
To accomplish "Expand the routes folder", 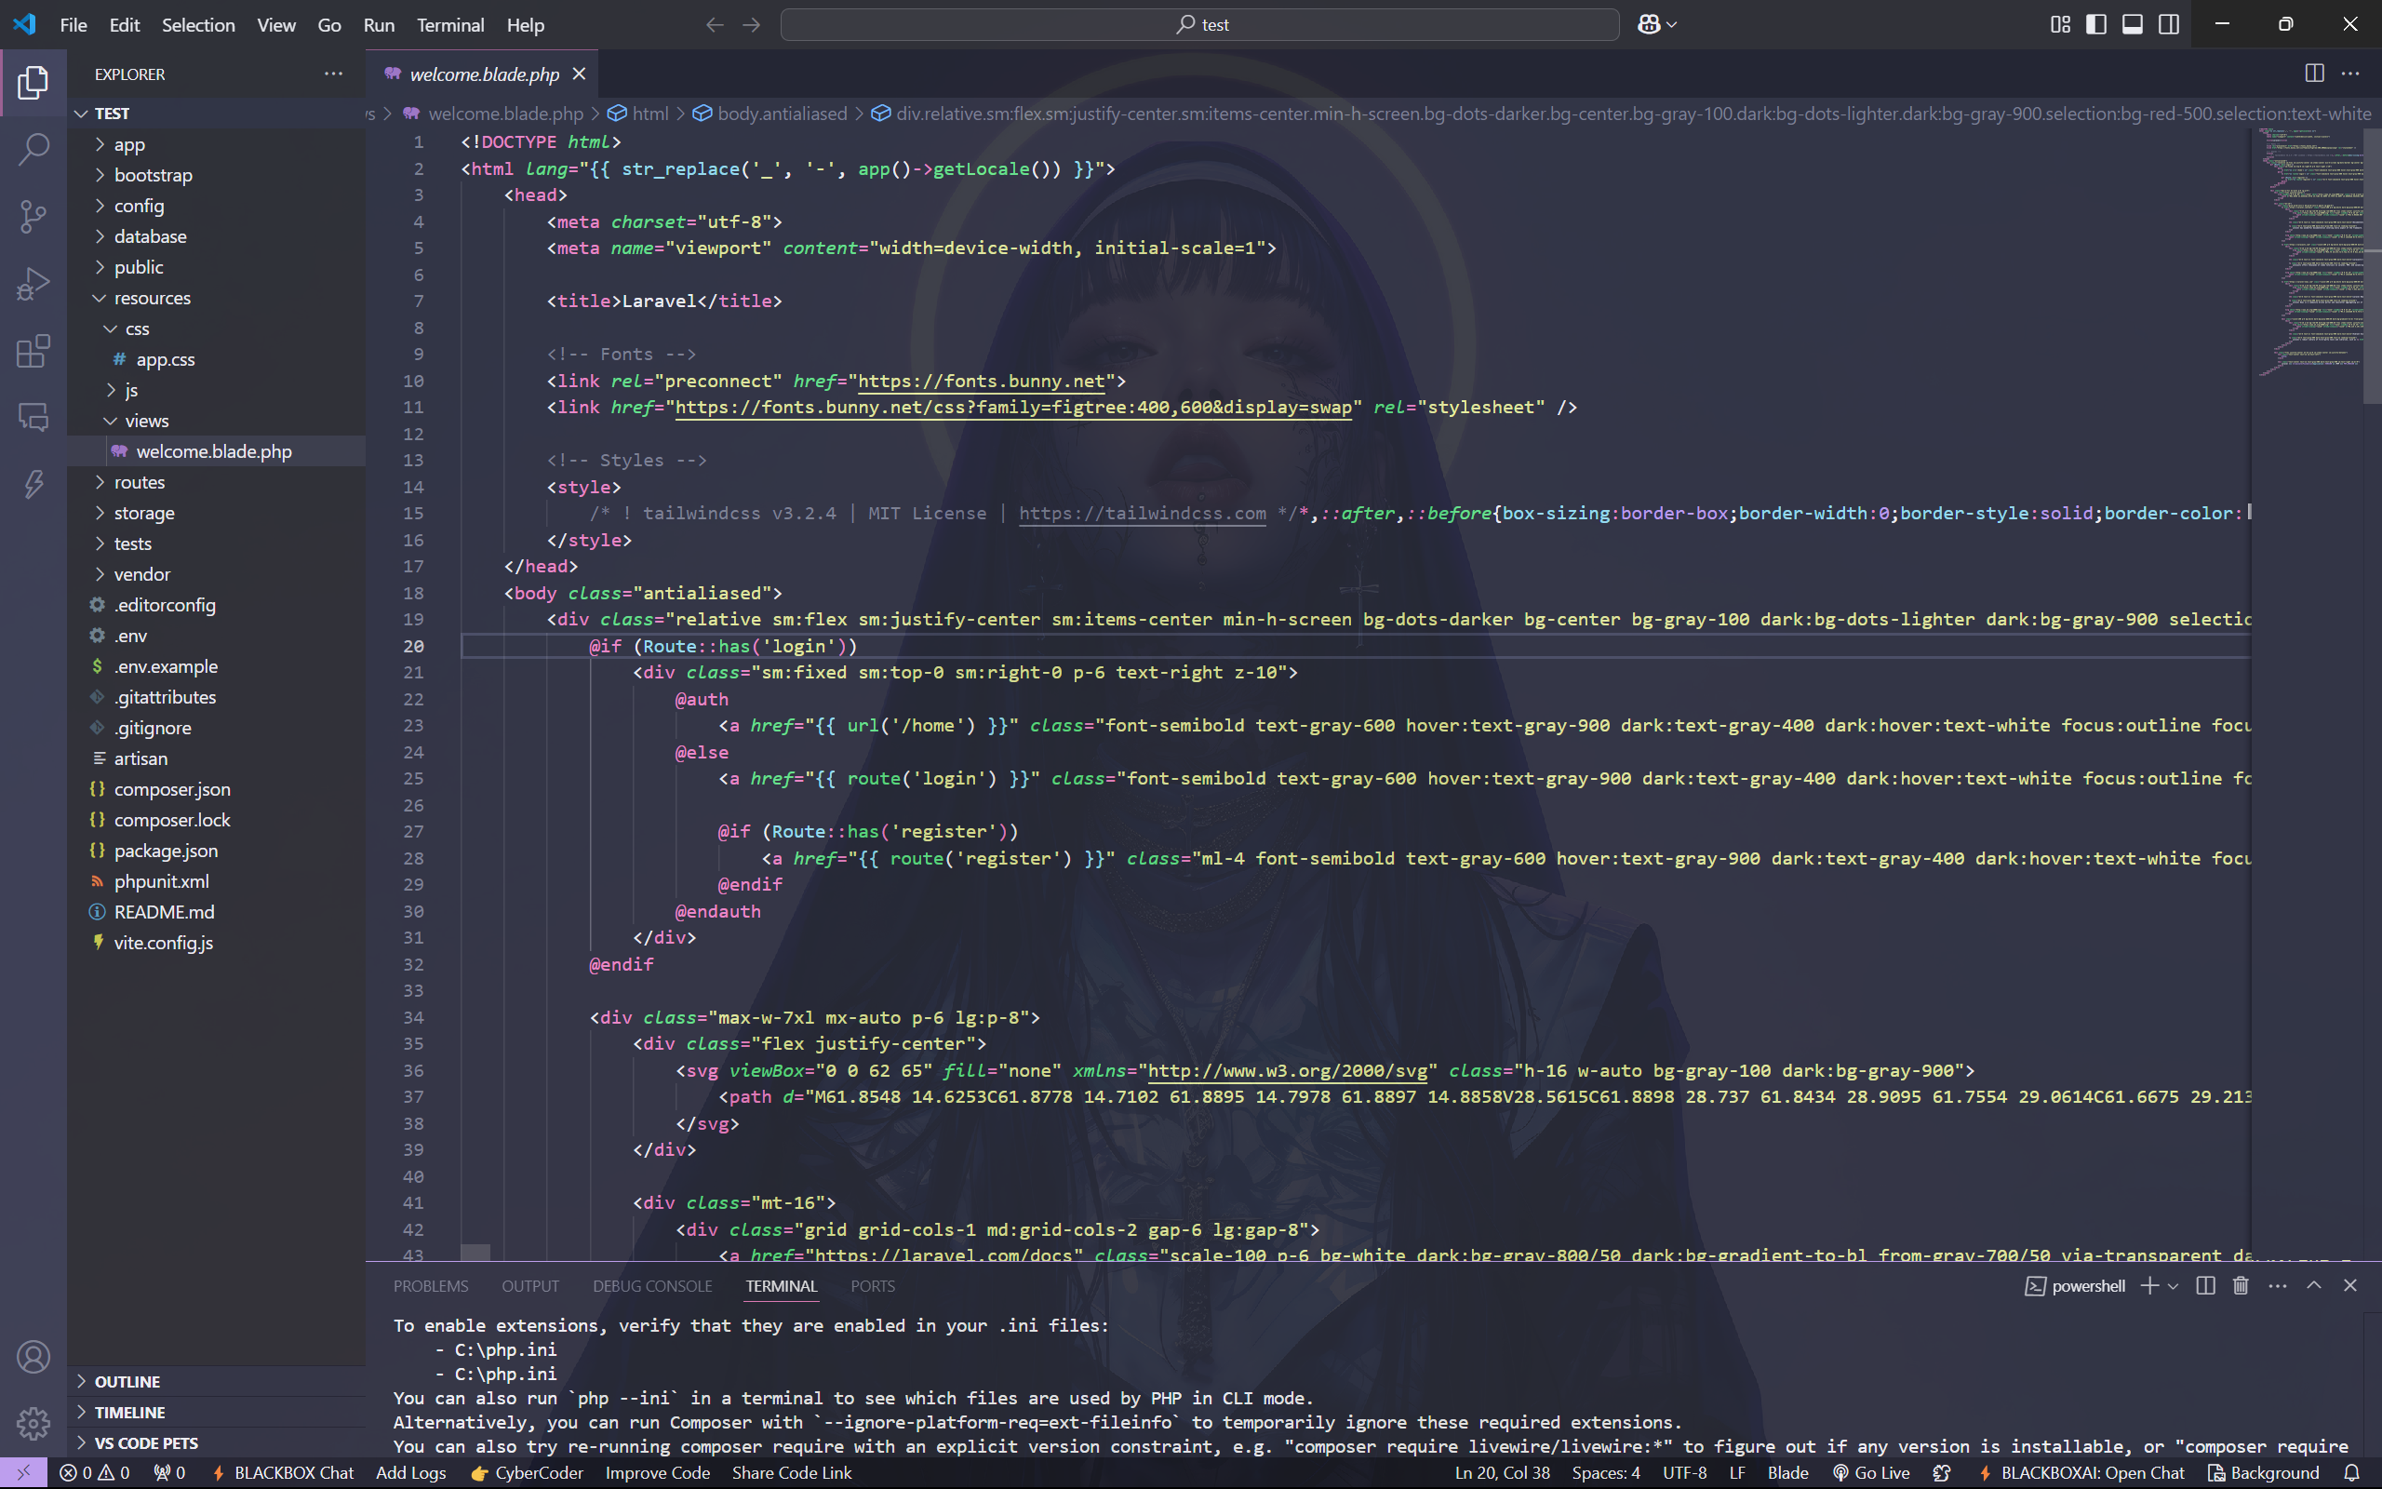I will tap(139, 481).
